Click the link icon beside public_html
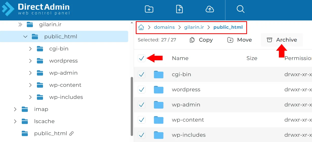312x142 pixels. pyautogui.click(x=72, y=133)
